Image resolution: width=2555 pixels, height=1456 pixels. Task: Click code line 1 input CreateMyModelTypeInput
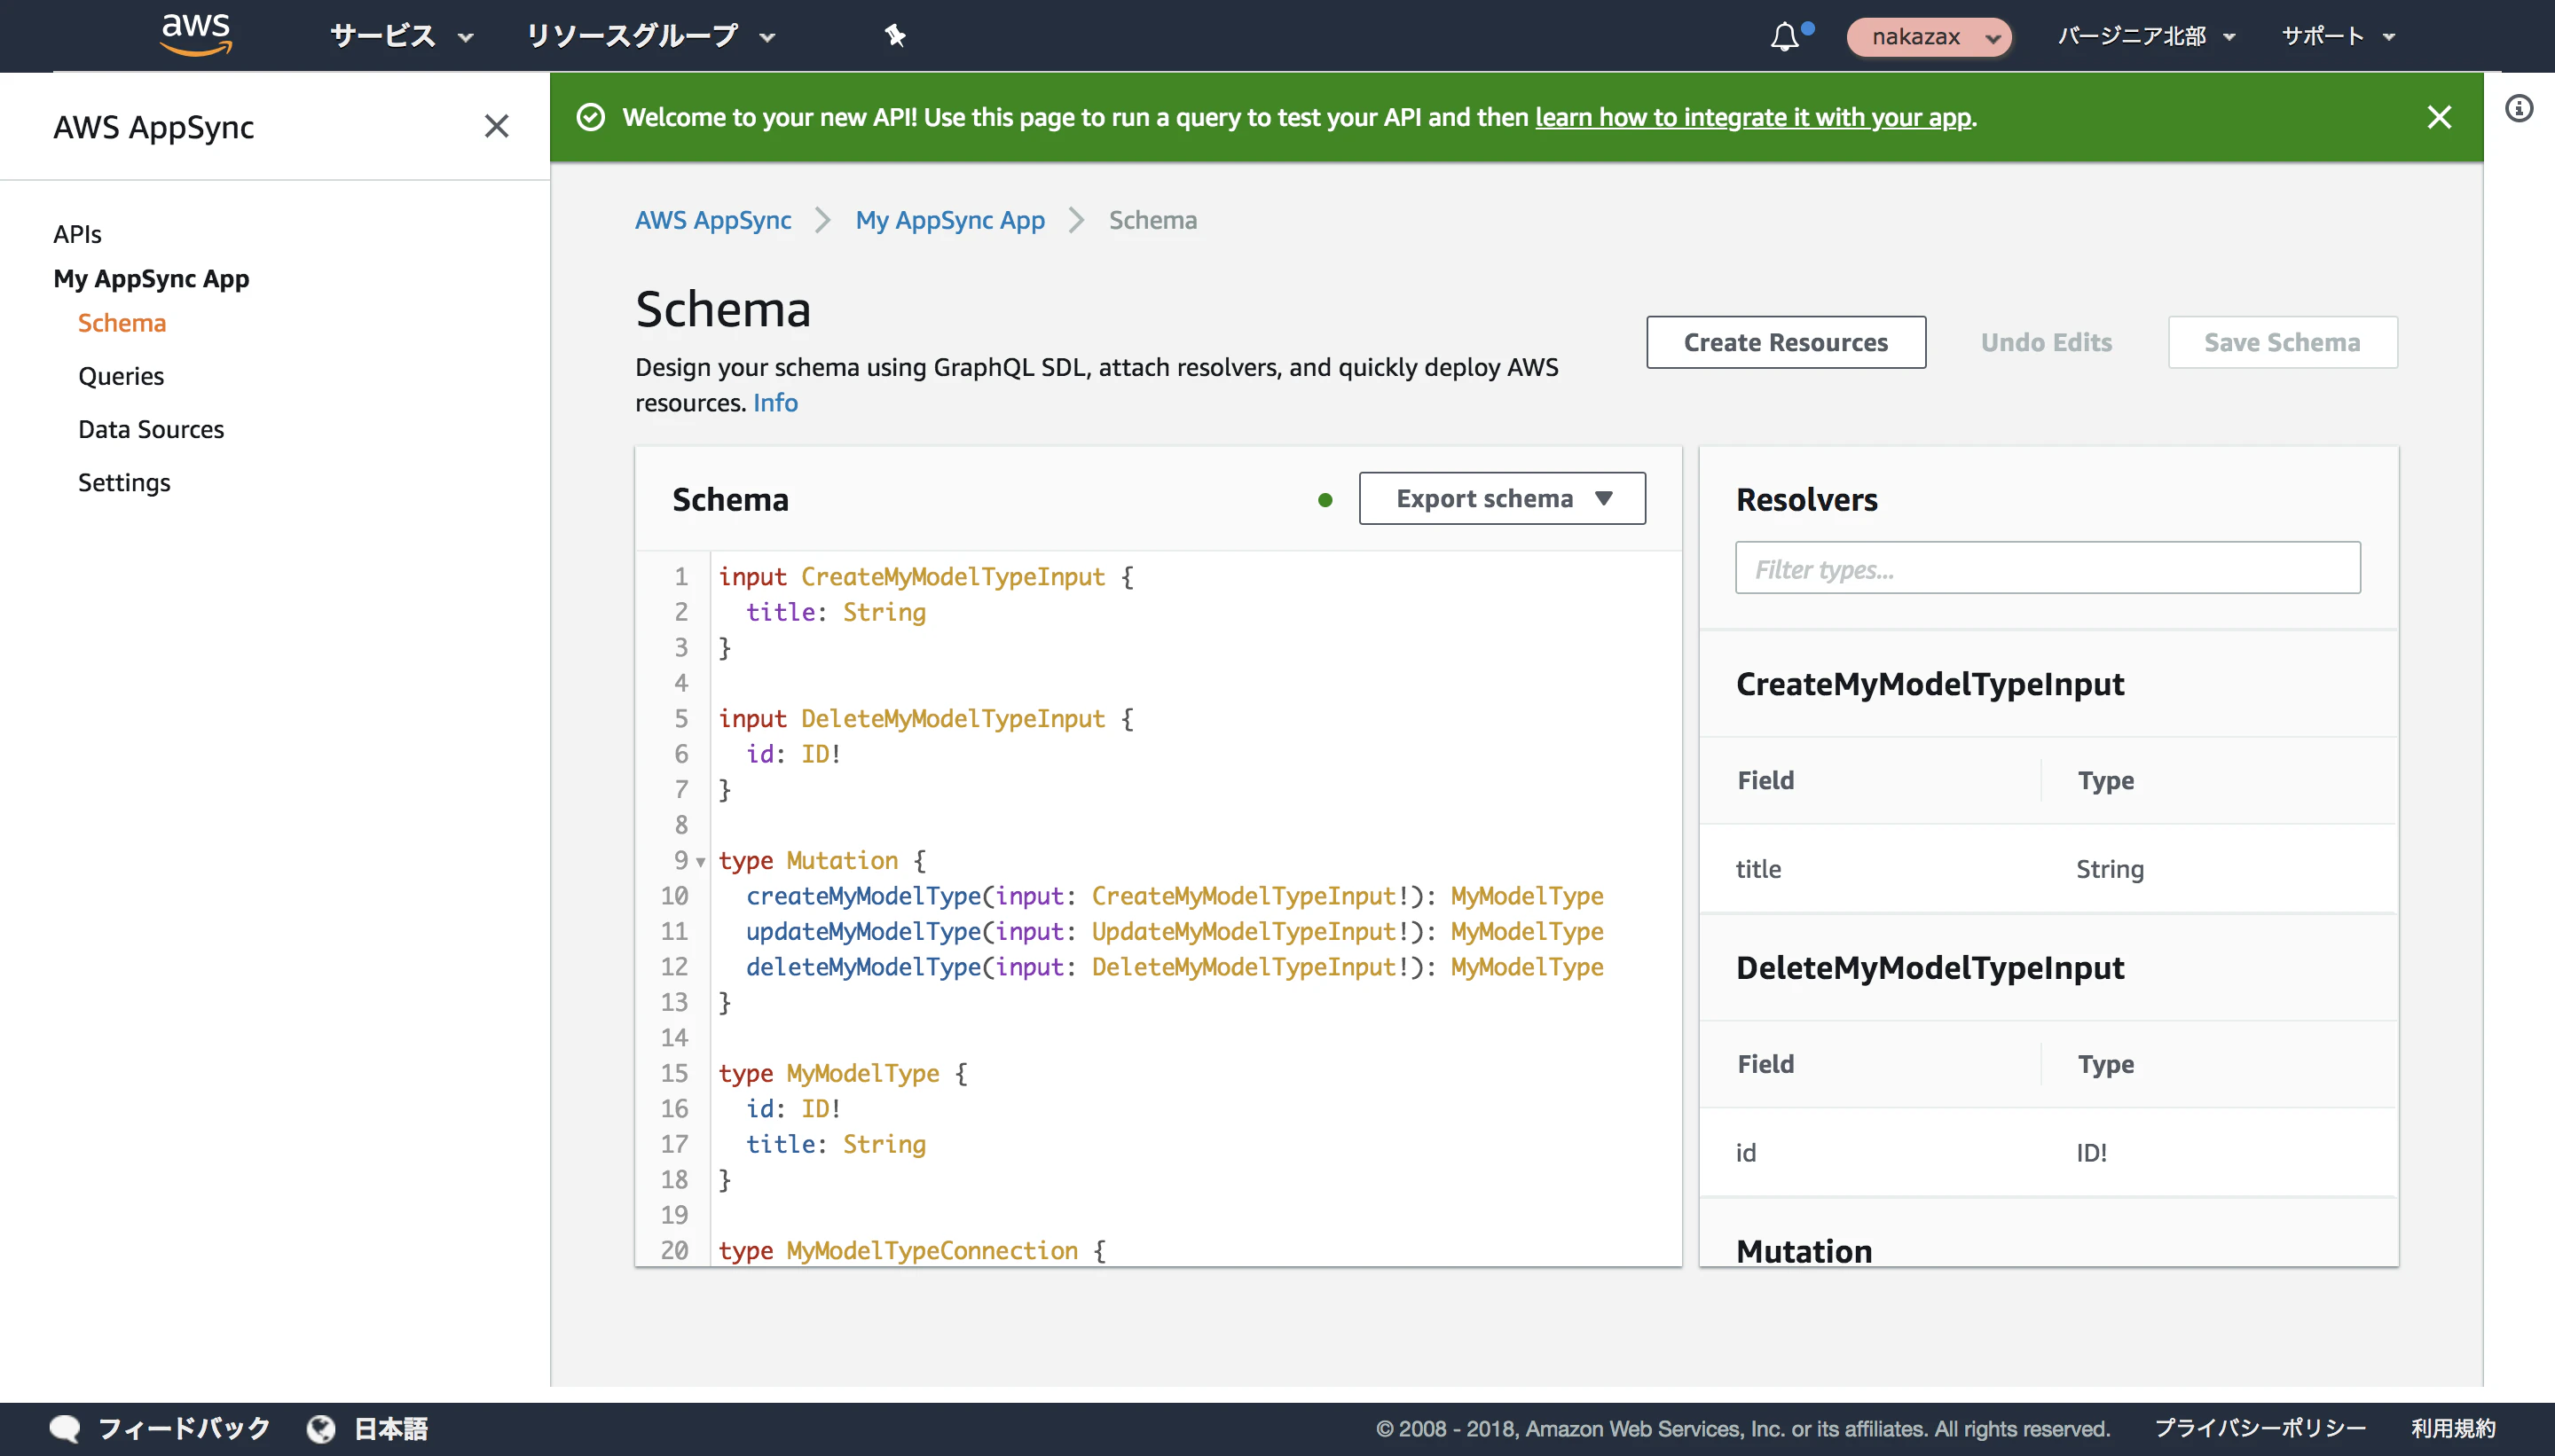coord(926,577)
